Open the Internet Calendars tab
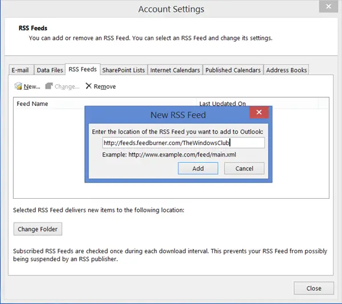The height and width of the screenshot is (304, 342). point(175,70)
